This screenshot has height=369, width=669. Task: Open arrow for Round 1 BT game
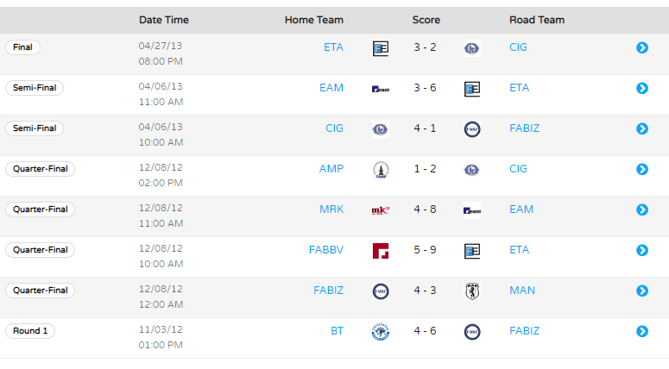pyautogui.click(x=641, y=331)
